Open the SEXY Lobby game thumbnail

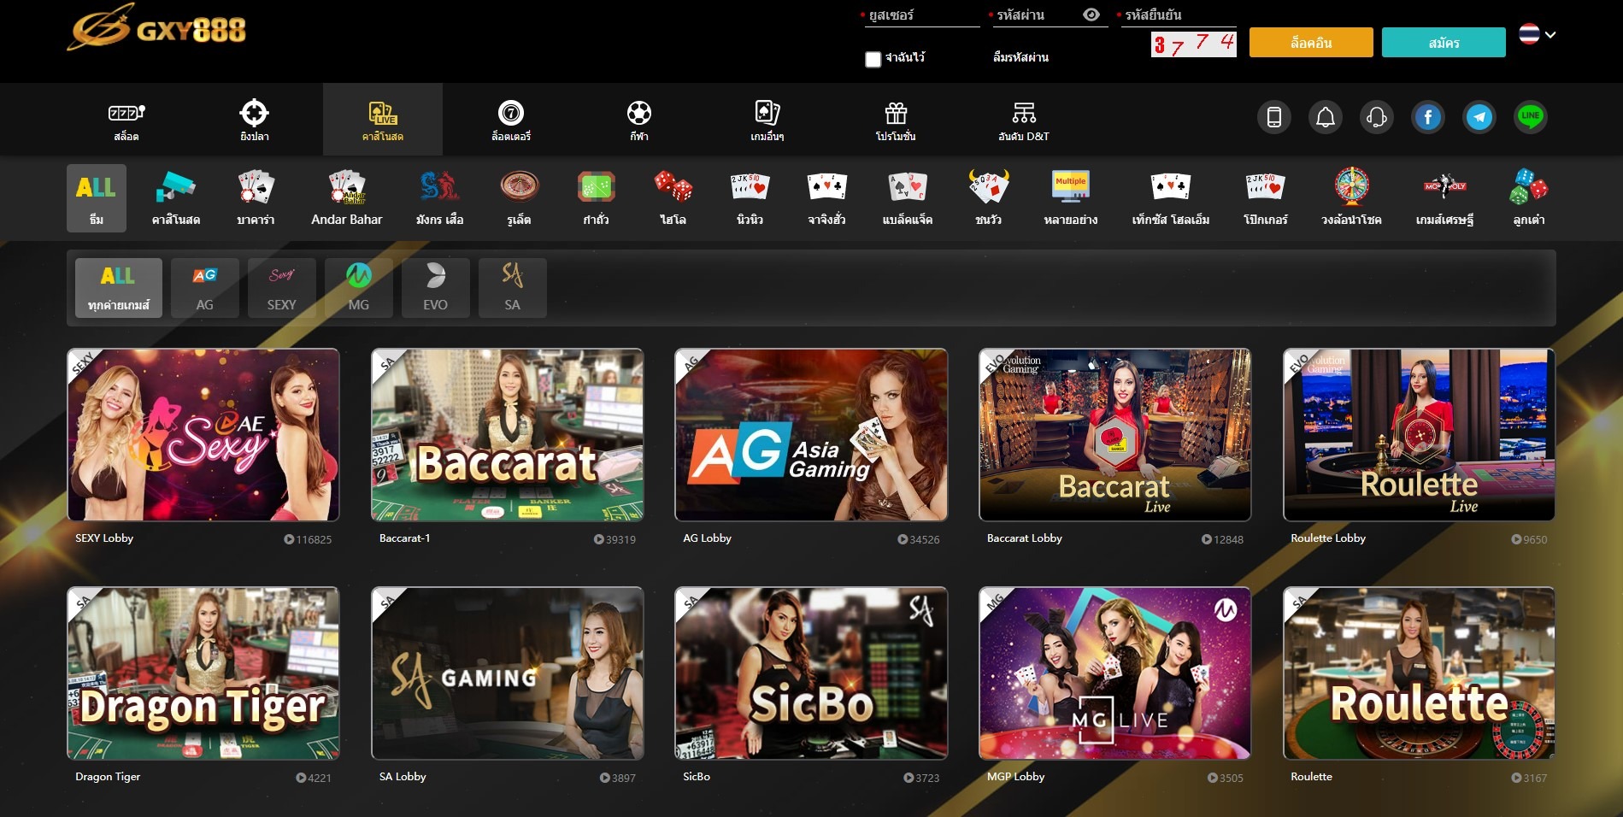(203, 435)
